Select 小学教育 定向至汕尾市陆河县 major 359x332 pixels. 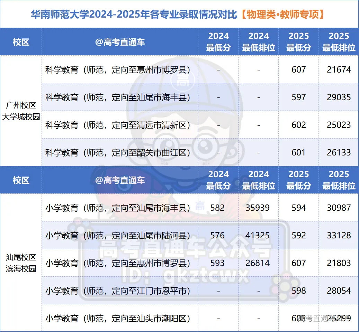tap(118, 235)
